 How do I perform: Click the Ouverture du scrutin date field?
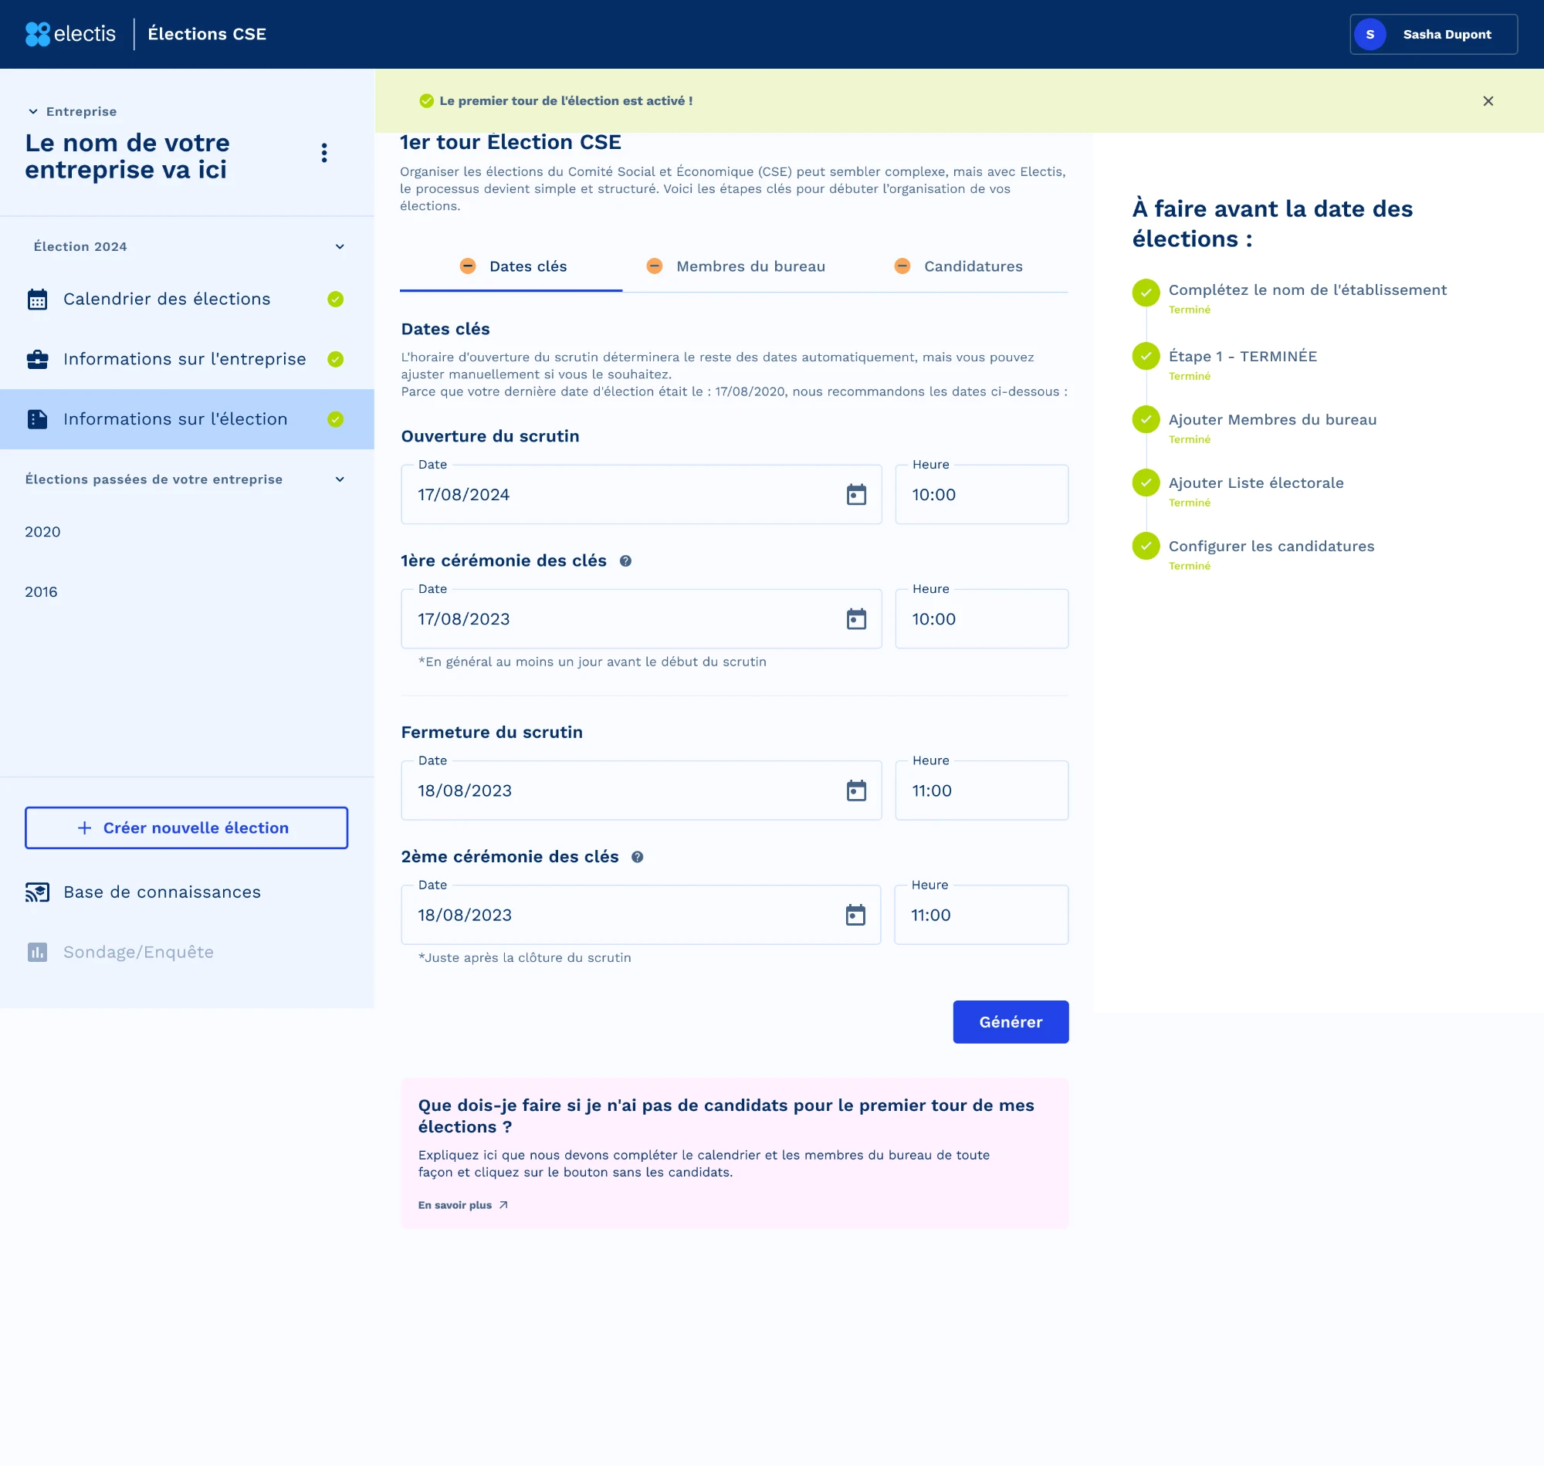click(x=641, y=495)
